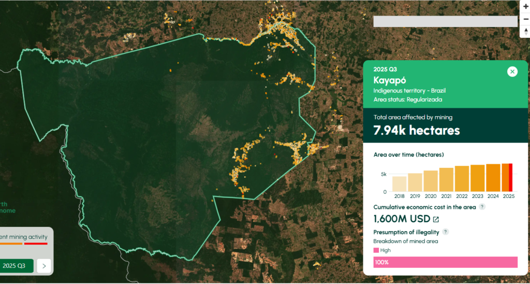The image size is (530, 284).
Task: Click help icon for cumulative economic cost
Action: [x=482, y=207]
